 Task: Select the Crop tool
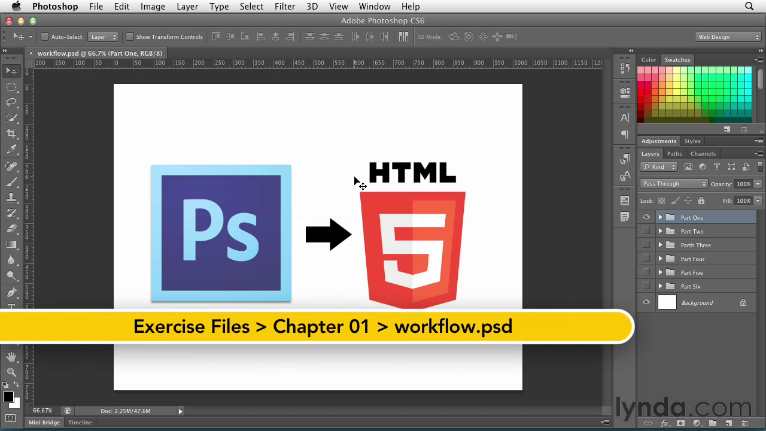[11, 133]
